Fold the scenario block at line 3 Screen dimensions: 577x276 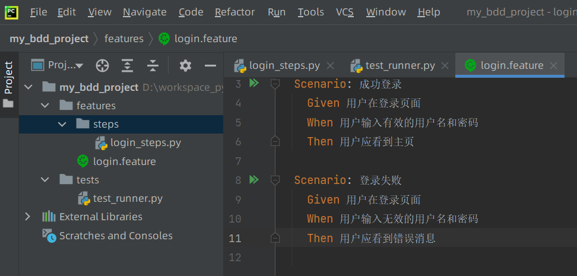click(275, 84)
